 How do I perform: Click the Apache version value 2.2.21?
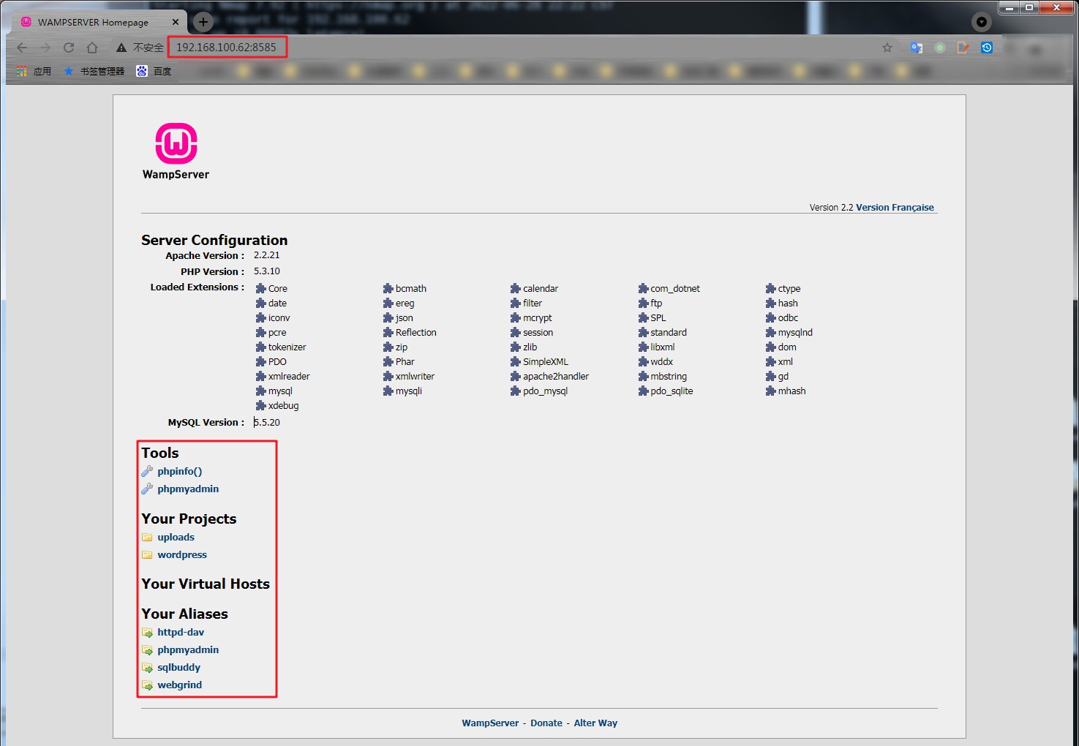(x=266, y=255)
